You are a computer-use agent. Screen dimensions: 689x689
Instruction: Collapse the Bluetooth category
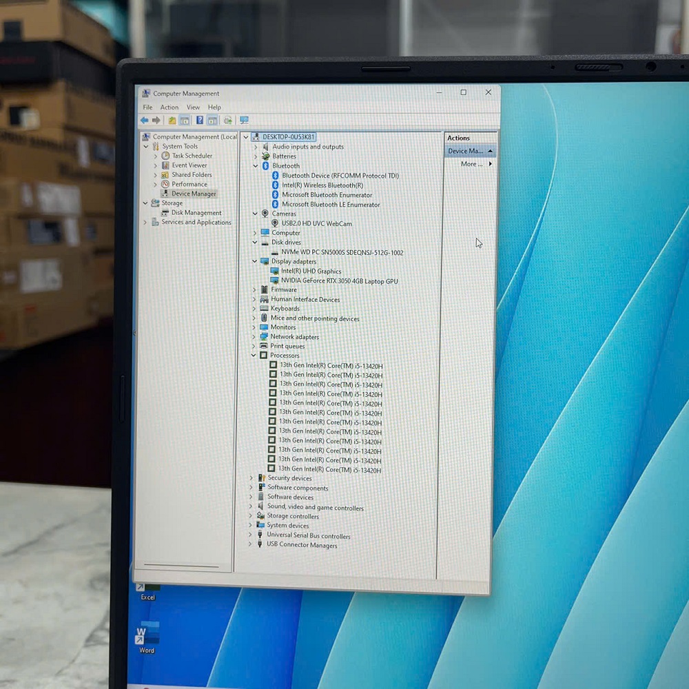[256, 165]
